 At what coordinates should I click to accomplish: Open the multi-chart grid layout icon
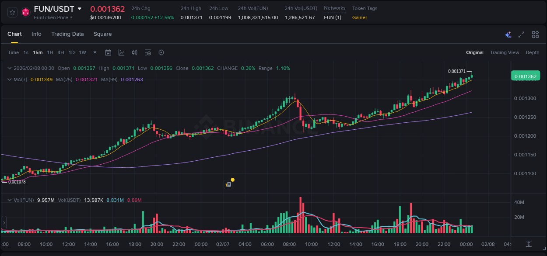(x=535, y=35)
